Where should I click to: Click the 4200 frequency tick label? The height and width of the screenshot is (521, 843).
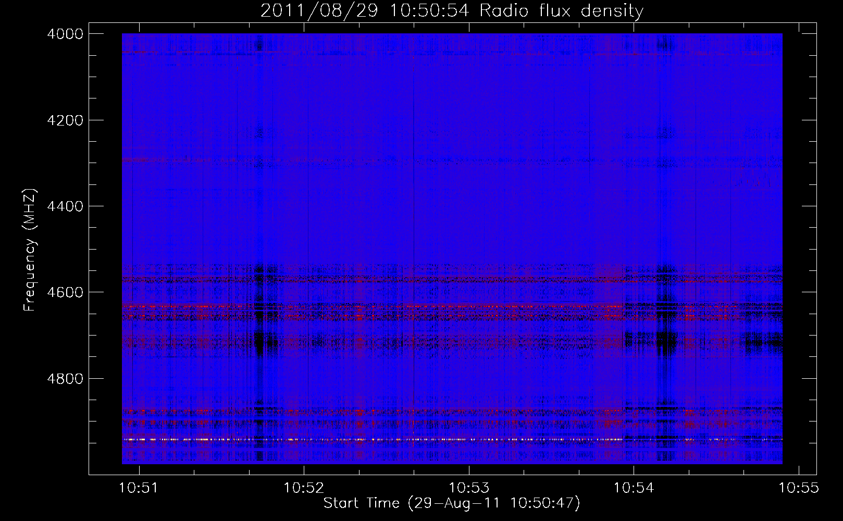click(x=65, y=120)
